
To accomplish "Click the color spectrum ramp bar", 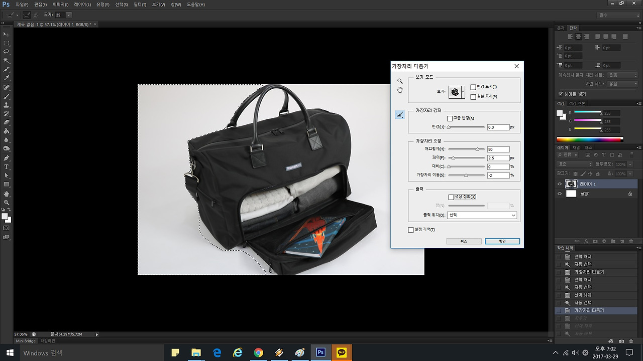I will pyautogui.click(x=589, y=139).
